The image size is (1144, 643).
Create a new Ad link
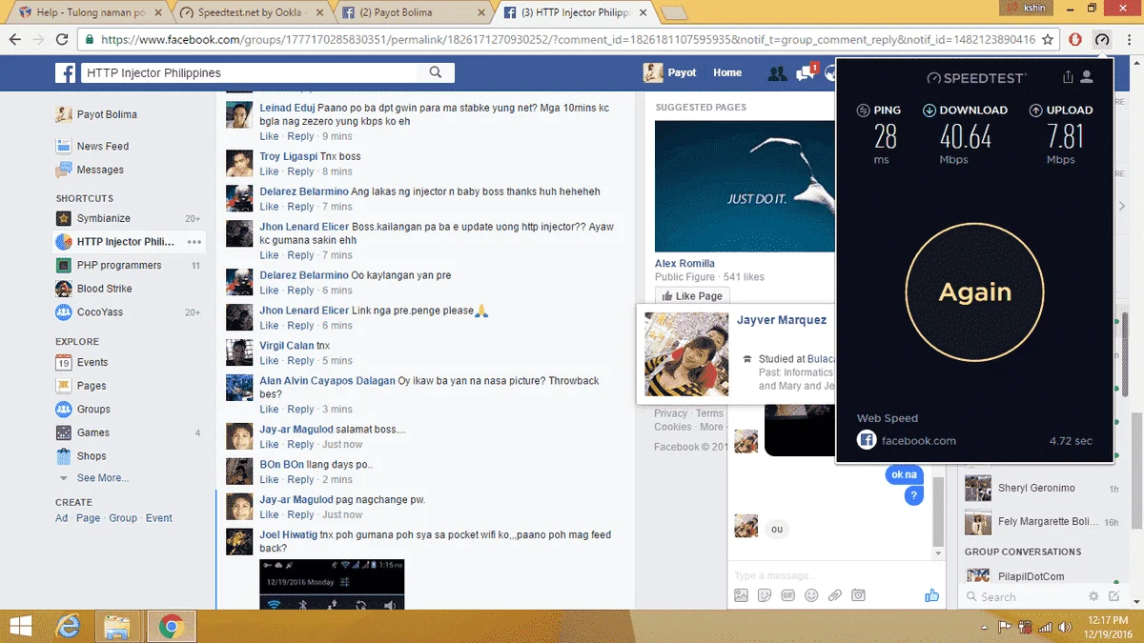pyautogui.click(x=61, y=518)
